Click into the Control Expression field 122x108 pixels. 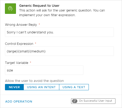coord(59,51)
